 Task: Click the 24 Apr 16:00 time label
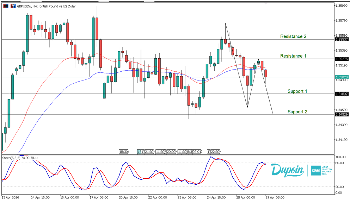pyautogui.click(x=216, y=197)
